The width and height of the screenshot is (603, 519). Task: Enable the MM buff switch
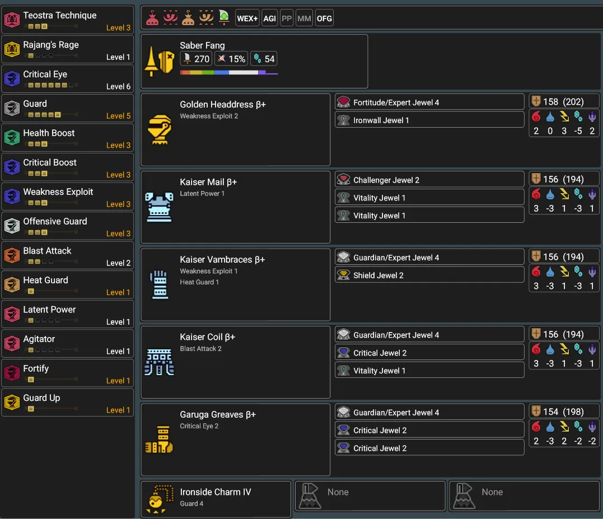pyautogui.click(x=304, y=18)
